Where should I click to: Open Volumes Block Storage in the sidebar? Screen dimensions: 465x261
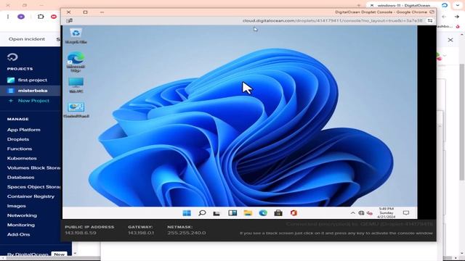pos(33,167)
